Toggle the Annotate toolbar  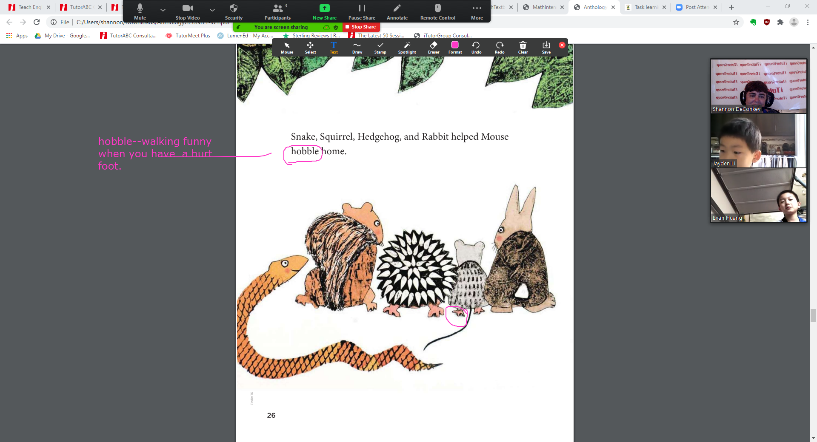(x=397, y=11)
